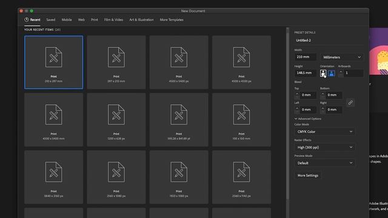Open the Recent tab
The height and width of the screenshot is (218, 388).
[x=32, y=20]
